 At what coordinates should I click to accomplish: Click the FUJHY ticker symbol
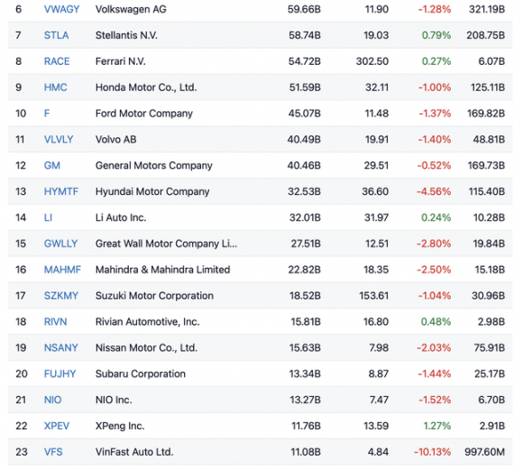[60, 373]
